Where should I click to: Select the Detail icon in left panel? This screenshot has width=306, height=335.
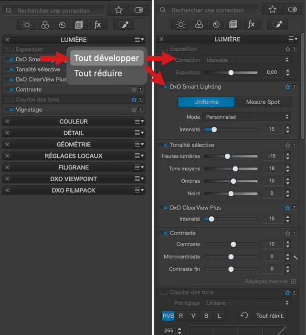[x=62, y=25]
